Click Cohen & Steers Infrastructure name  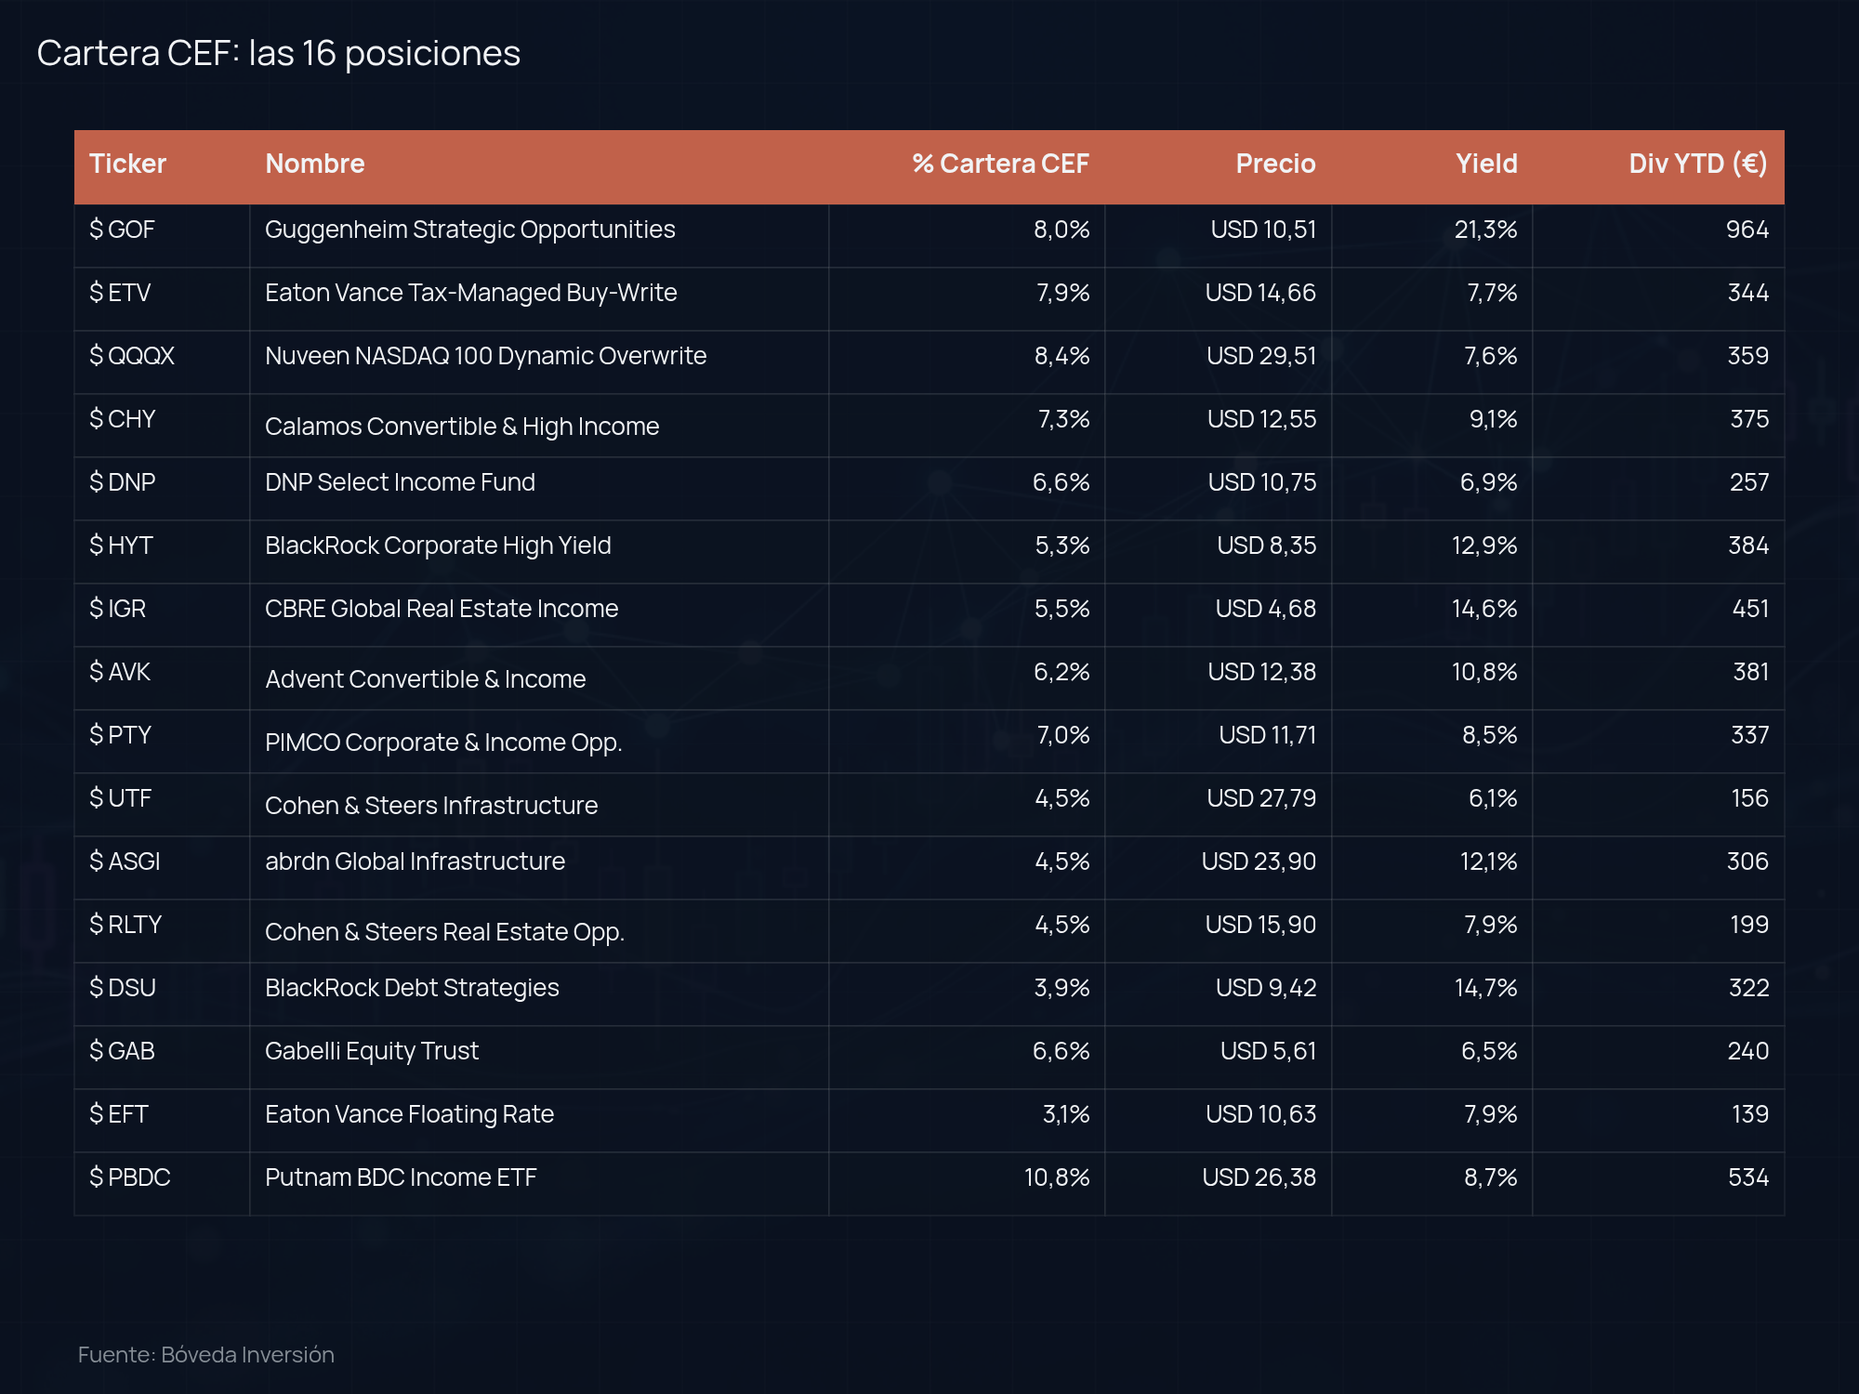coord(431,806)
